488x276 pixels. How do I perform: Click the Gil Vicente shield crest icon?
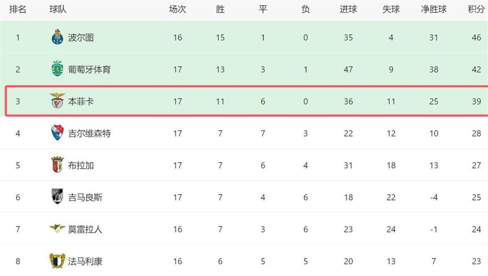pyautogui.click(x=57, y=133)
